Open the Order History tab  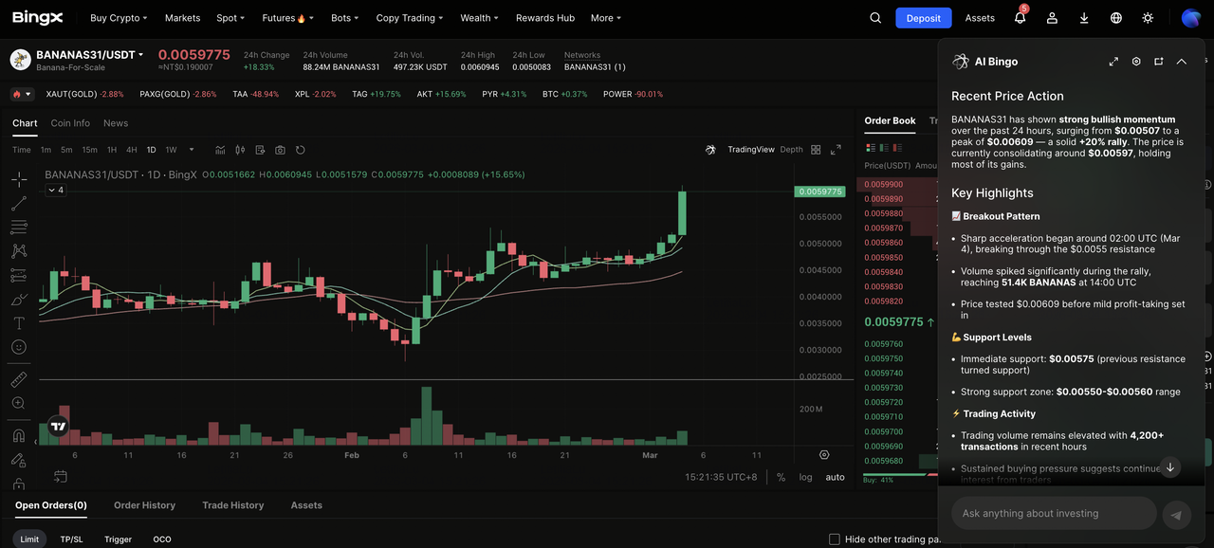click(144, 505)
